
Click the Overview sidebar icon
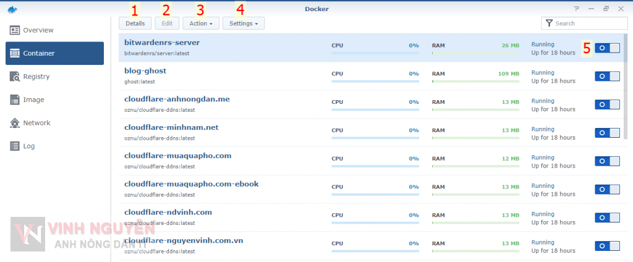click(x=15, y=30)
